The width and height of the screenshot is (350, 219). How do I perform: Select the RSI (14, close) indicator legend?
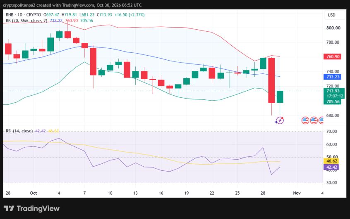(19, 131)
